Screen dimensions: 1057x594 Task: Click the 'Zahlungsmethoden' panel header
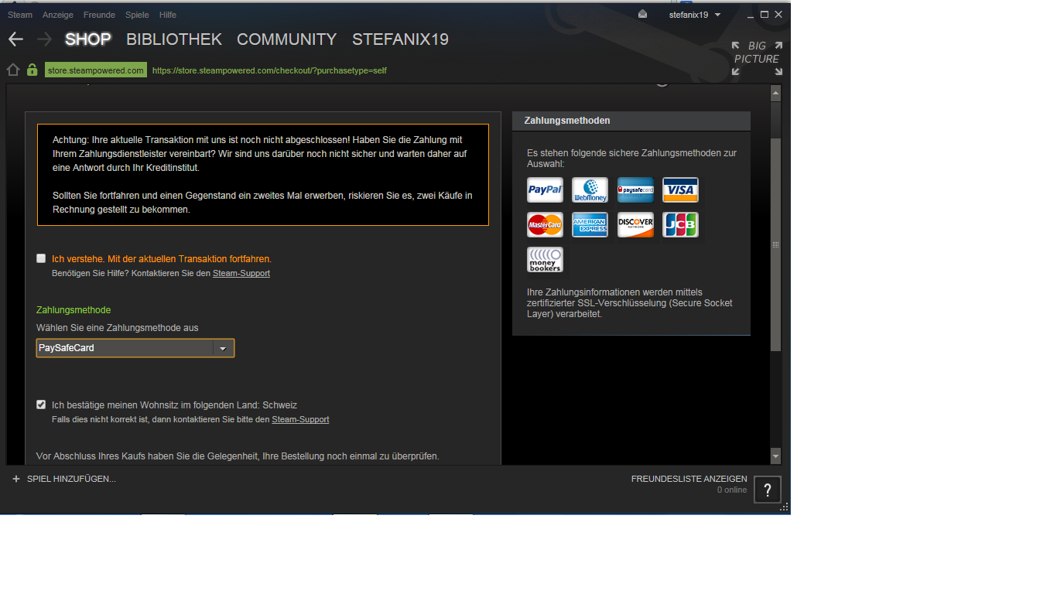(631, 121)
